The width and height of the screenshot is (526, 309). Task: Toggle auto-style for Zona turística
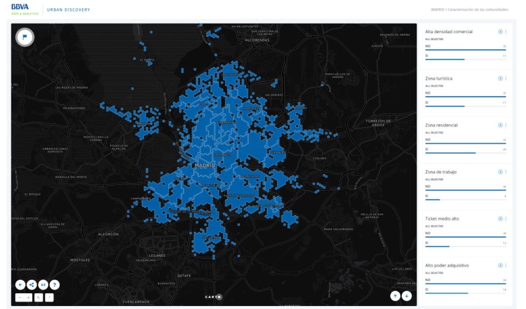500,78
